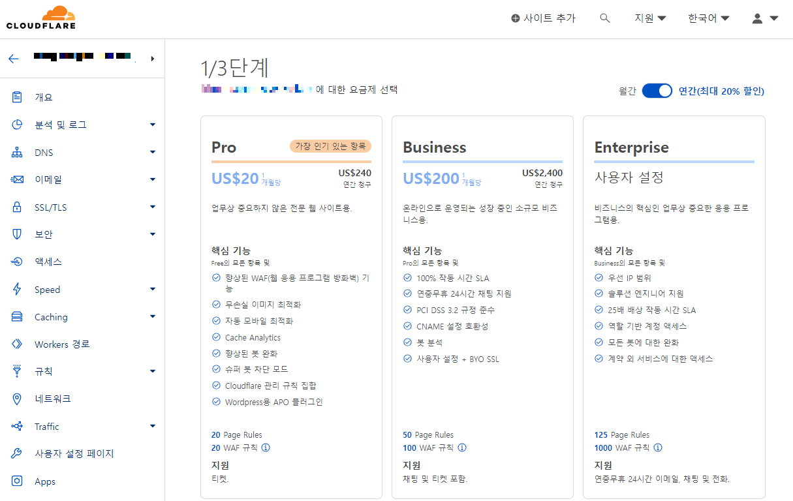This screenshot has width=793, height=501.
Task: Expand the user account menu arrow
Action: [774, 18]
